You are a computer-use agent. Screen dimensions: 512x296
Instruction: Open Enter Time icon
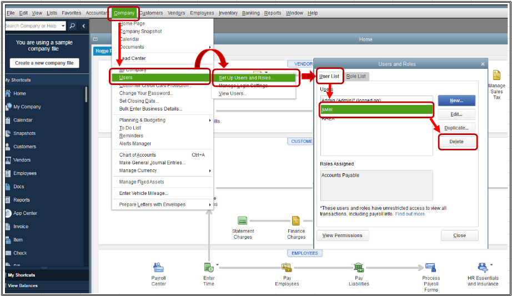(209, 268)
